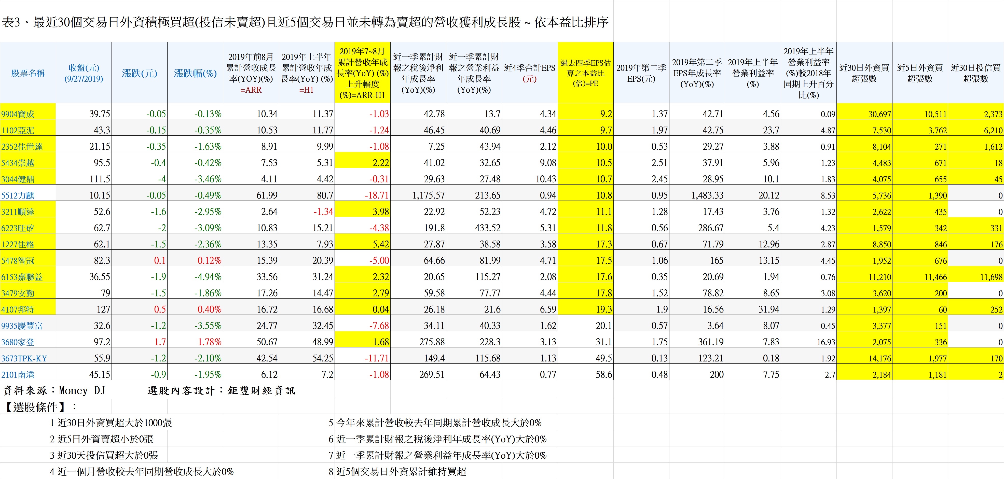
Task: Click the 股票名稱 column header
Action: click(x=28, y=73)
